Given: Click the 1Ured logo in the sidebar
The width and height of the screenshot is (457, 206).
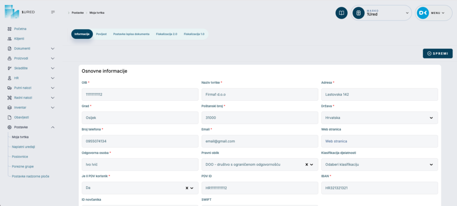Looking at the screenshot, I should (20, 12).
